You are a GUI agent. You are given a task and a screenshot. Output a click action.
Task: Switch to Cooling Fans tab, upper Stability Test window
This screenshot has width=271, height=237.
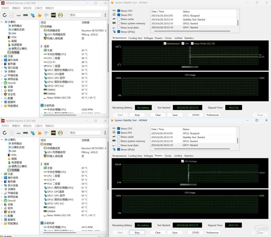point(135,38)
